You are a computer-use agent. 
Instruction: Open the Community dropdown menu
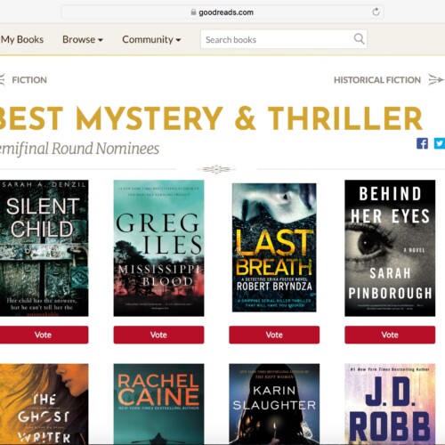click(x=151, y=39)
